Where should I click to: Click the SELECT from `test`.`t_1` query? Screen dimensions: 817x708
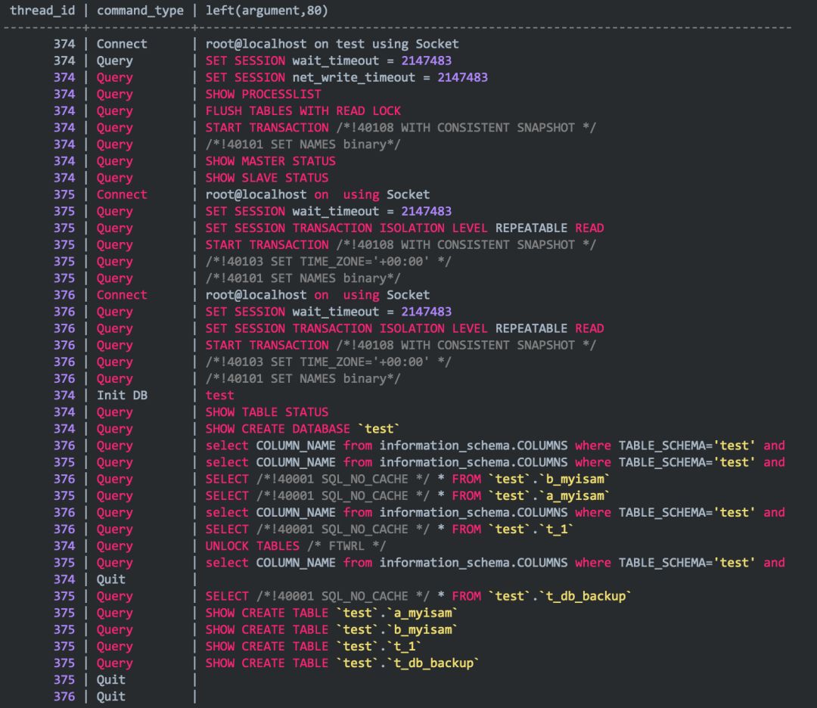(x=389, y=529)
